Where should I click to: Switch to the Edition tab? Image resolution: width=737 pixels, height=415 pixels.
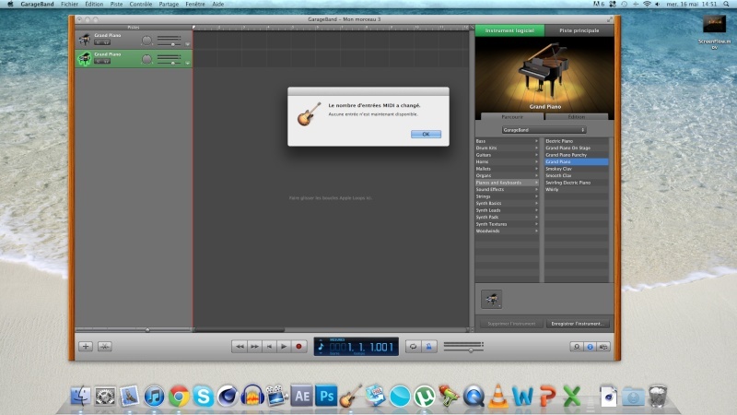point(576,117)
